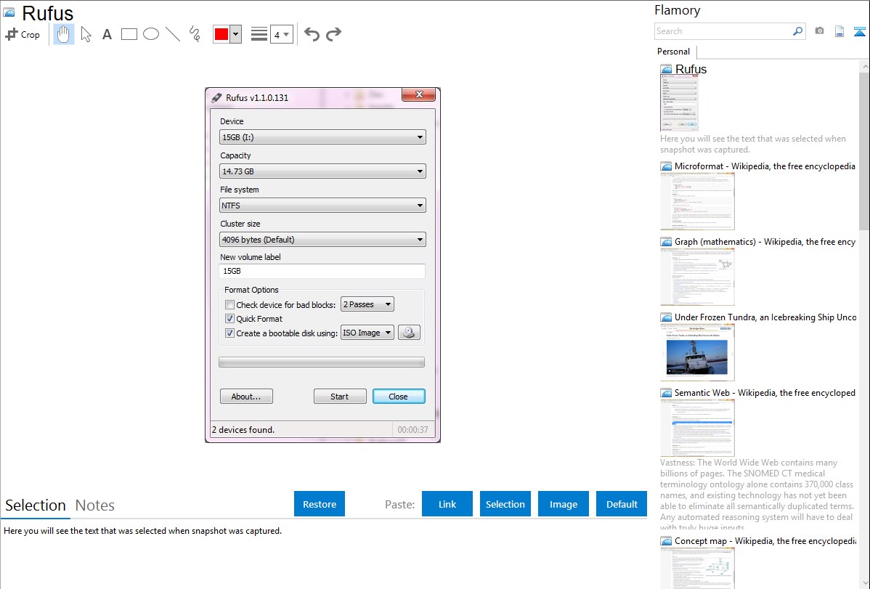
Task: Uncheck the Quick Format checkbox
Action: [x=230, y=319]
